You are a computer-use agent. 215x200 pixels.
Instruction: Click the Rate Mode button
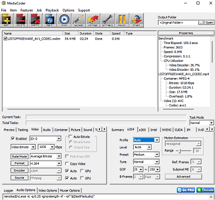20,156
